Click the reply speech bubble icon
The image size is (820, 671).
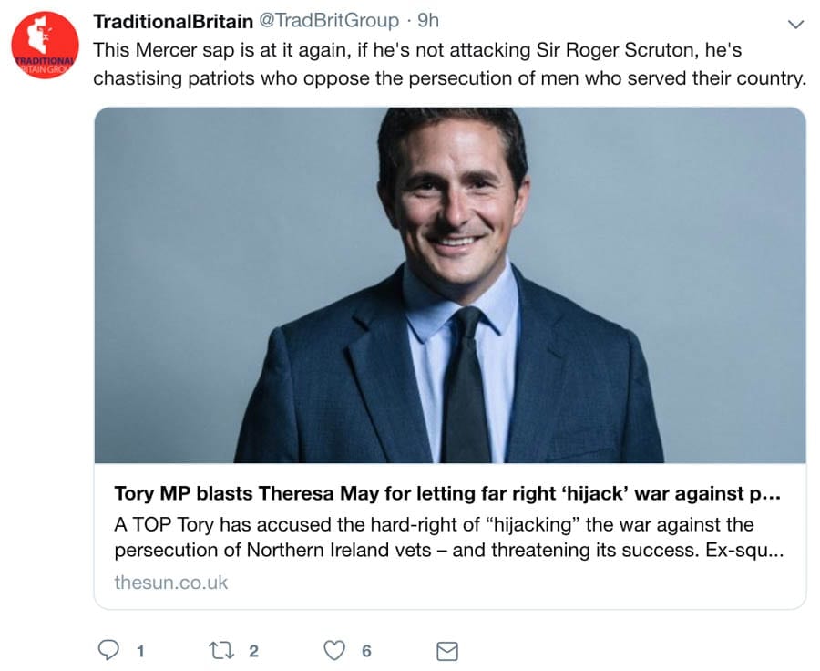[x=108, y=650]
